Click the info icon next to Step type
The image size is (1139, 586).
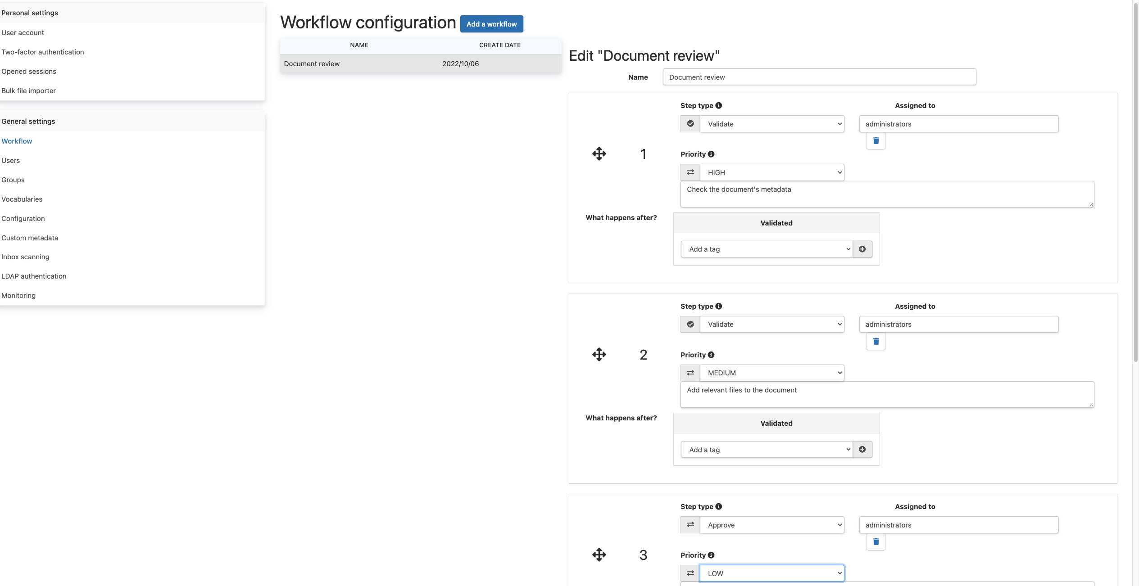point(719,105)
